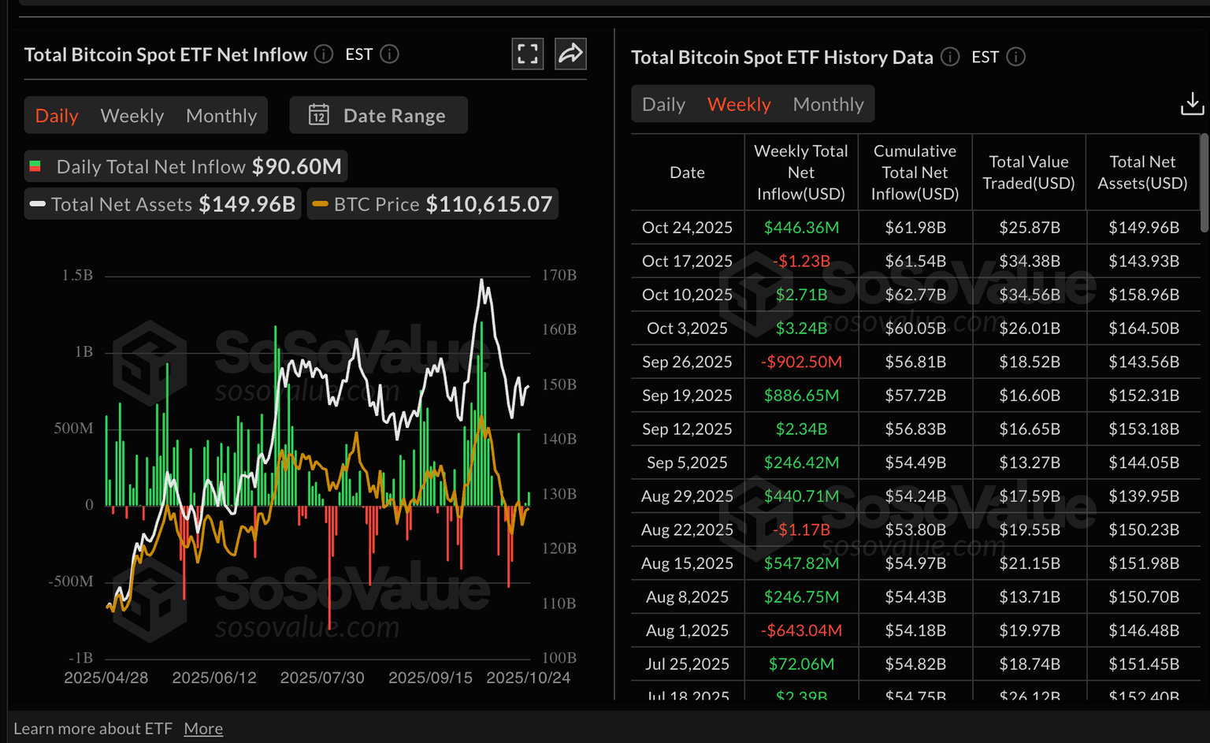Open the Date Range picker
This screenshot has height=743, width=1210.
click(379, 115)
